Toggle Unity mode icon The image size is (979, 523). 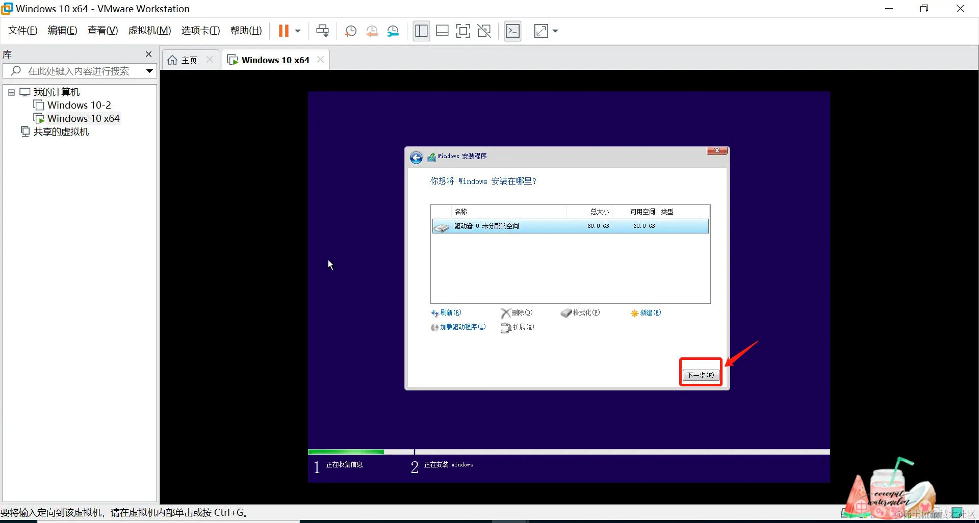click(484, 31)
